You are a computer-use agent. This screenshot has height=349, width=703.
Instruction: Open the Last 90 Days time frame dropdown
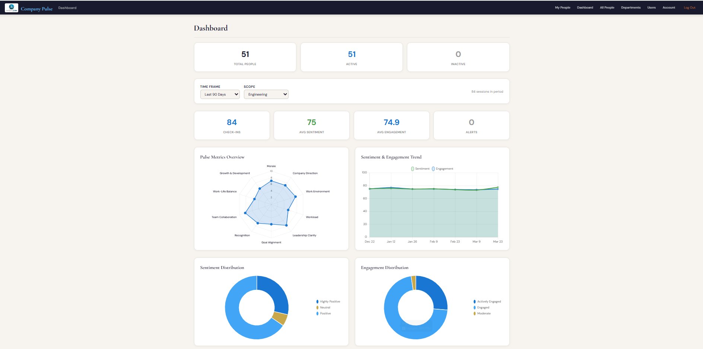[220, 94]
